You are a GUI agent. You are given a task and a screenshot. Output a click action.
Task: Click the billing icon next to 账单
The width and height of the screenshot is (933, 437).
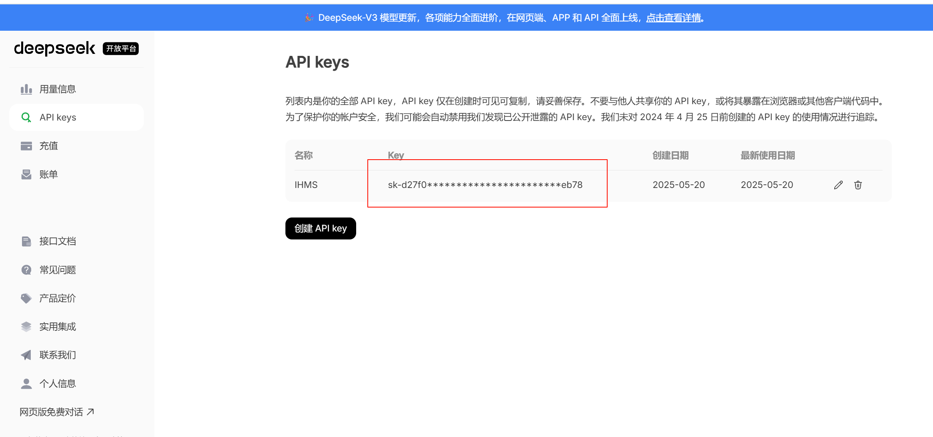26,174
